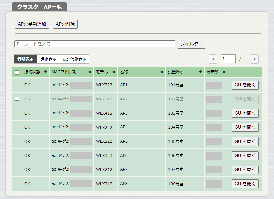274x199 pixels.
Task: Sort the list by モデル column
Action: tap(113, 72)
